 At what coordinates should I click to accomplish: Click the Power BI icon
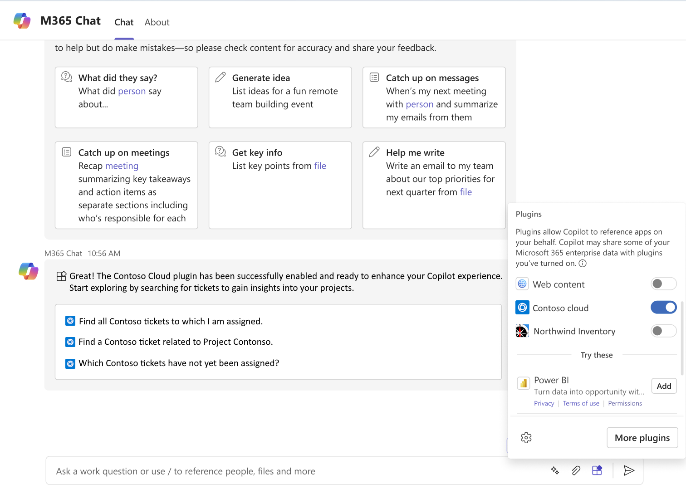point(524,383)
